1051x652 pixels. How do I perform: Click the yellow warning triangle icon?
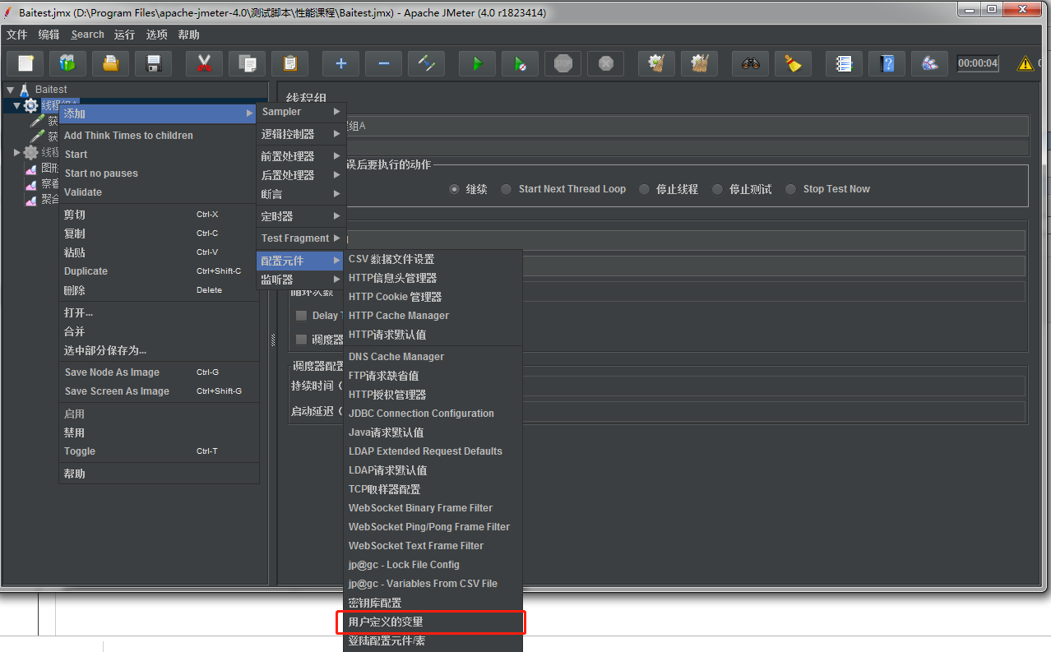[1026, 63]
